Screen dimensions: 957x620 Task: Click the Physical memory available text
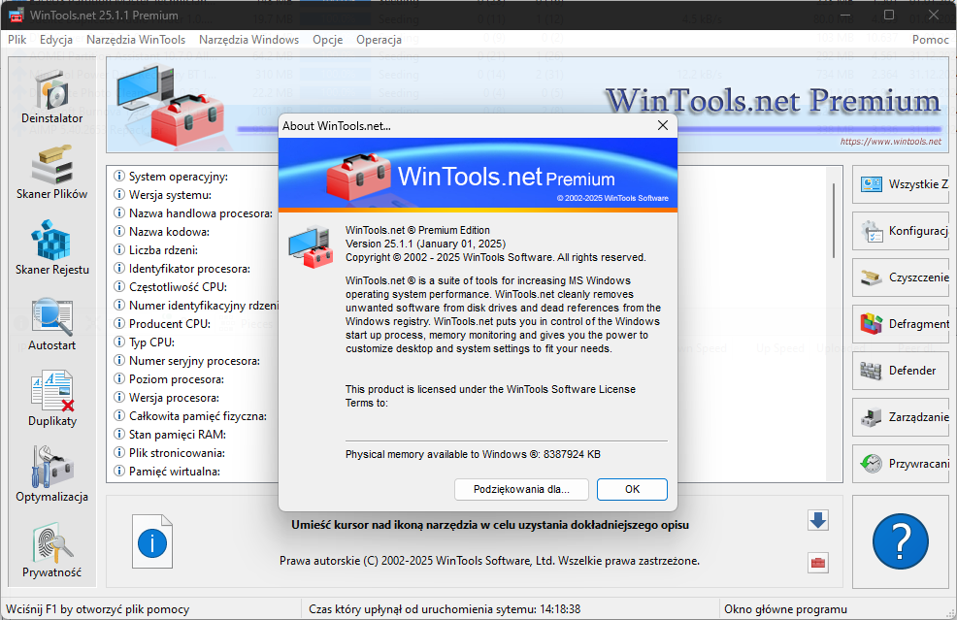473,454
